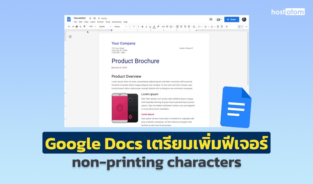Click the account profile avatar
This screenshot has height=184, width=313.
pyautogui.click(x=244, y=19)
